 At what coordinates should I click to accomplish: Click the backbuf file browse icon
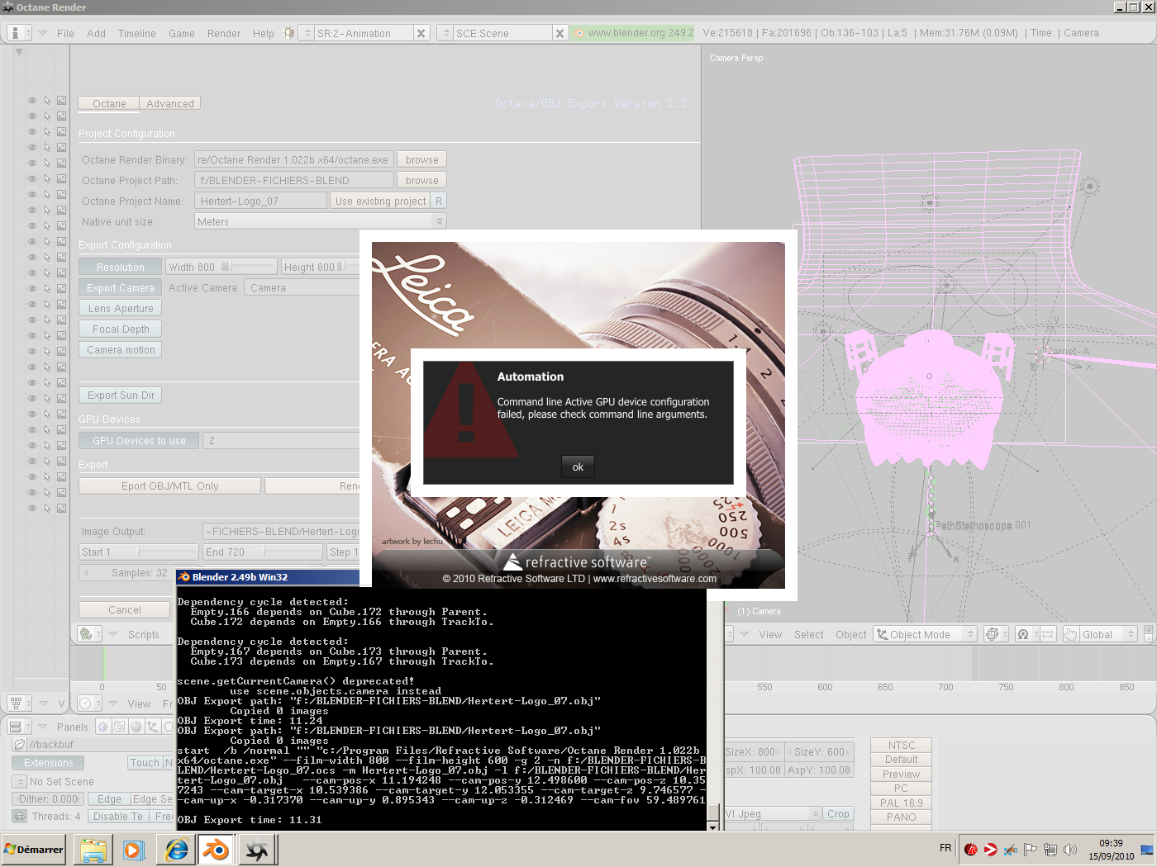pos(20,745)
